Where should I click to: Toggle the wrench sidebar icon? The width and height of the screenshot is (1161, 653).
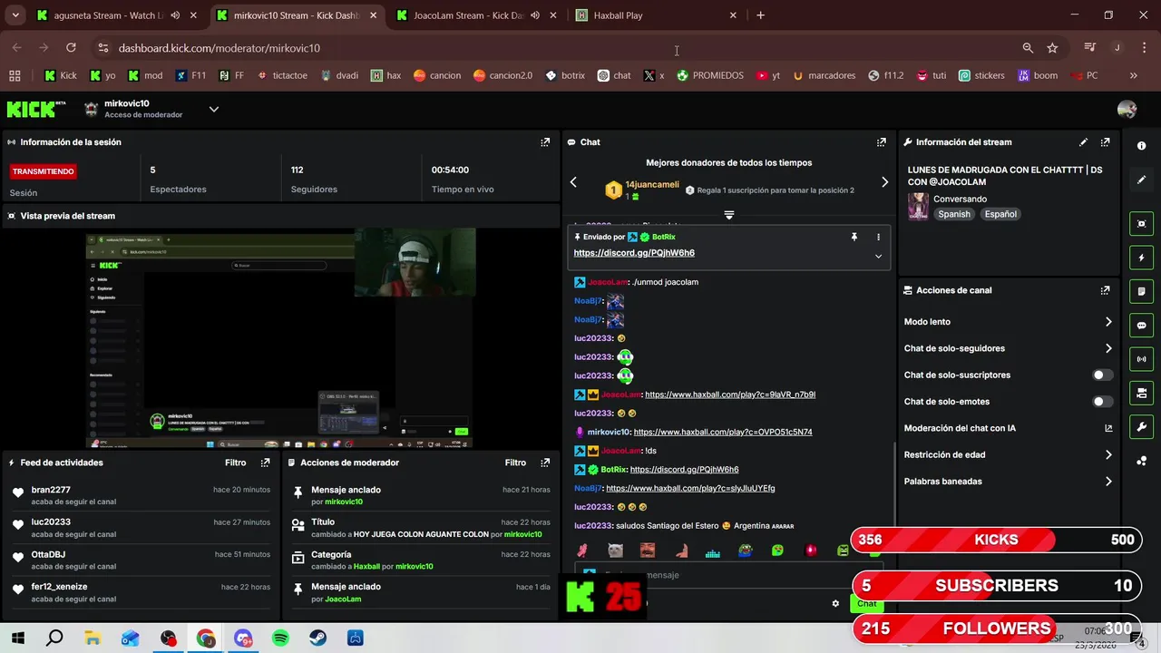(x=1141, y=426)
